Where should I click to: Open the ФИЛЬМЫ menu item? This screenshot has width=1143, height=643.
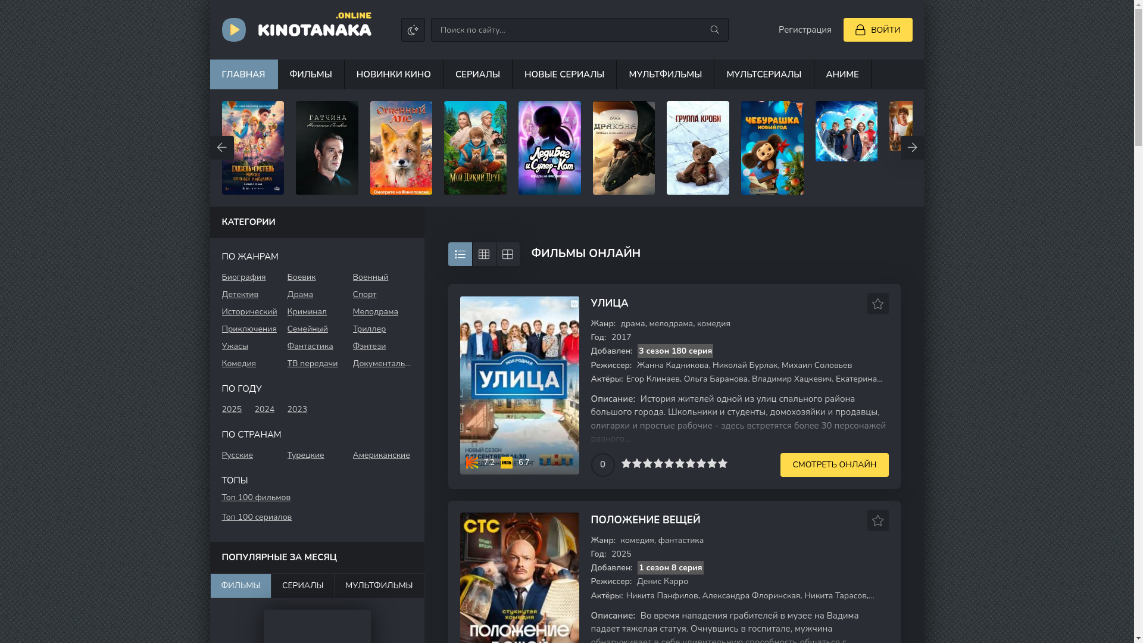(311, 74)
